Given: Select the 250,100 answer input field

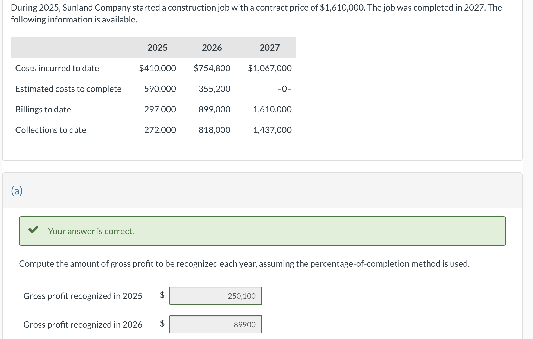Looking at the screenshot, I should (x=215, y=296).
